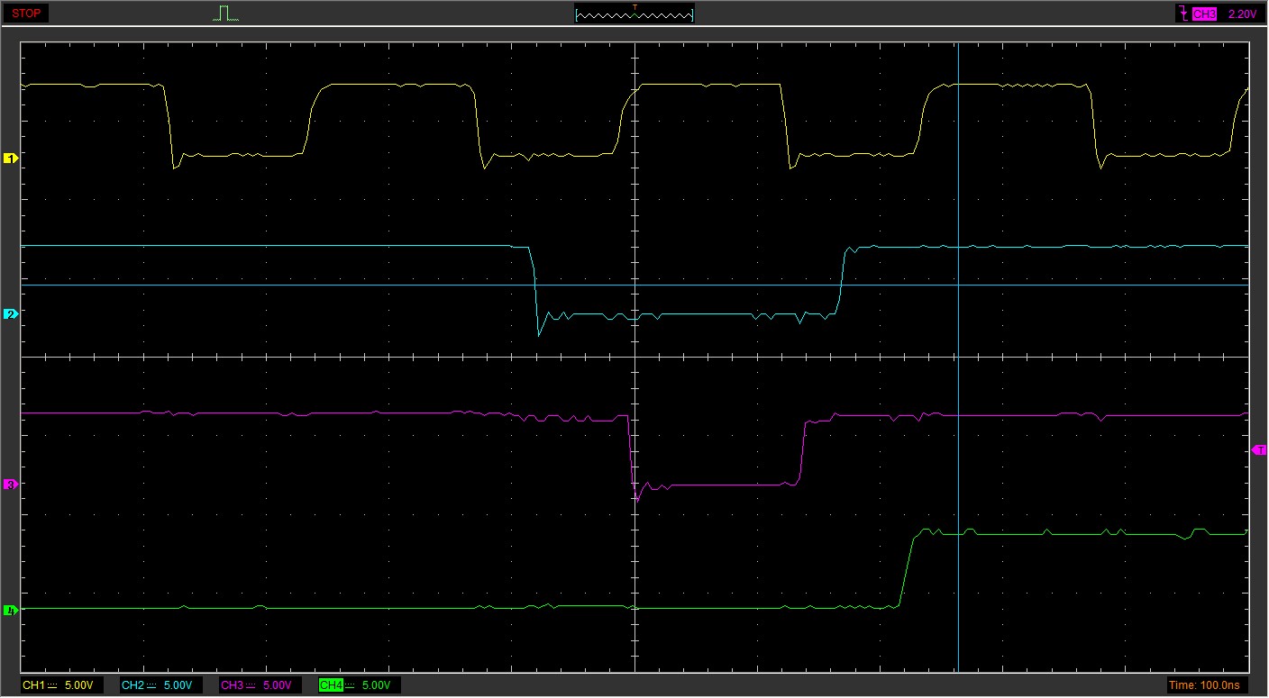1269x698 pixels.
Task: Toggle the CH2 channel label
Action: (133, 685)
